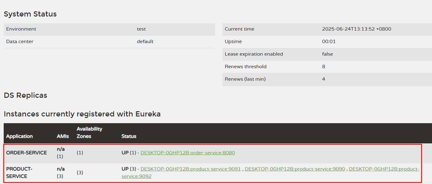Select the AMIs column header

[x=63, y=136]
